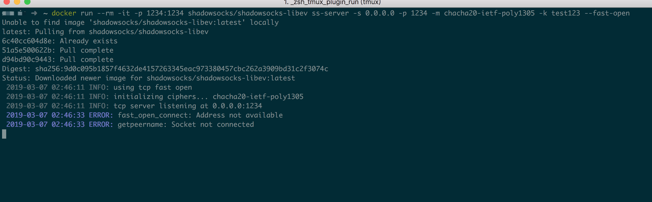
Task: Minimize the window with yellow button
Action: 17,3
